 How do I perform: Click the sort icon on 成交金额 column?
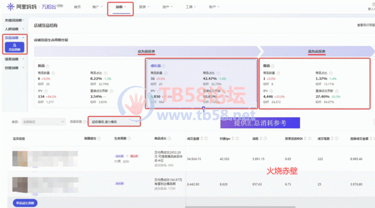(202, 139)
